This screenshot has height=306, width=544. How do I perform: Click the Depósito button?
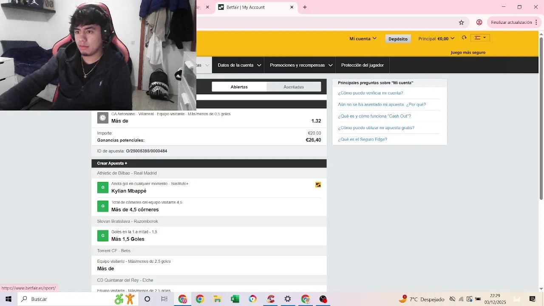[x=398, y=39]
